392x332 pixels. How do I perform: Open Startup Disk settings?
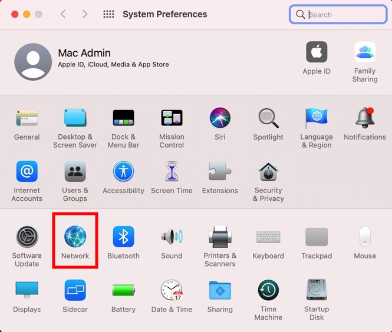317,291
